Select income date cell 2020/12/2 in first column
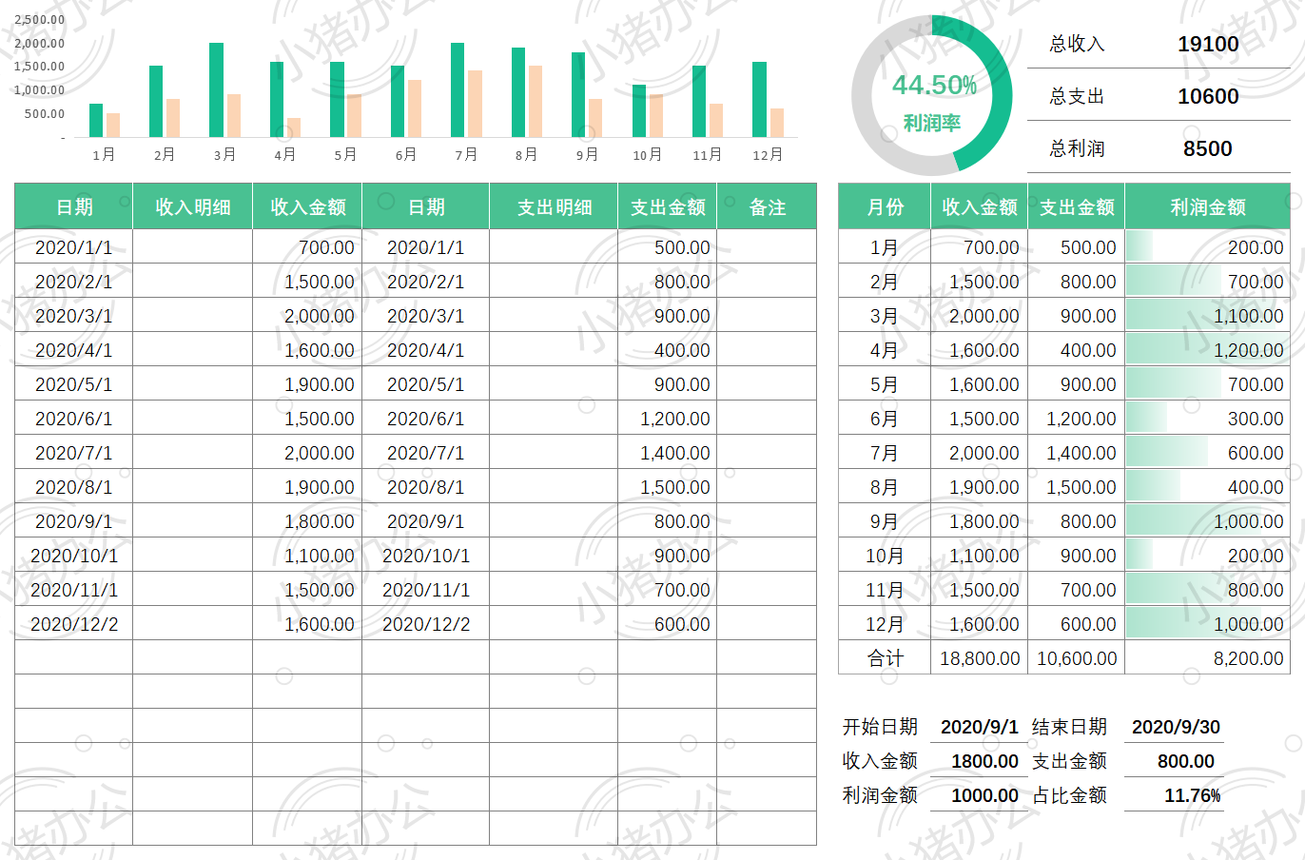The height and width of the screenshot is (860, 1305). [74, 624]
